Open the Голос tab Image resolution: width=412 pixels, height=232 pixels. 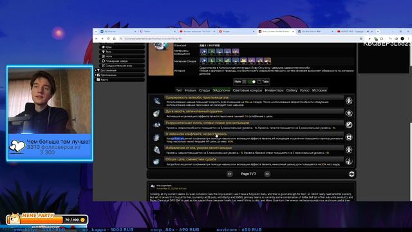[x=304, y=90]
